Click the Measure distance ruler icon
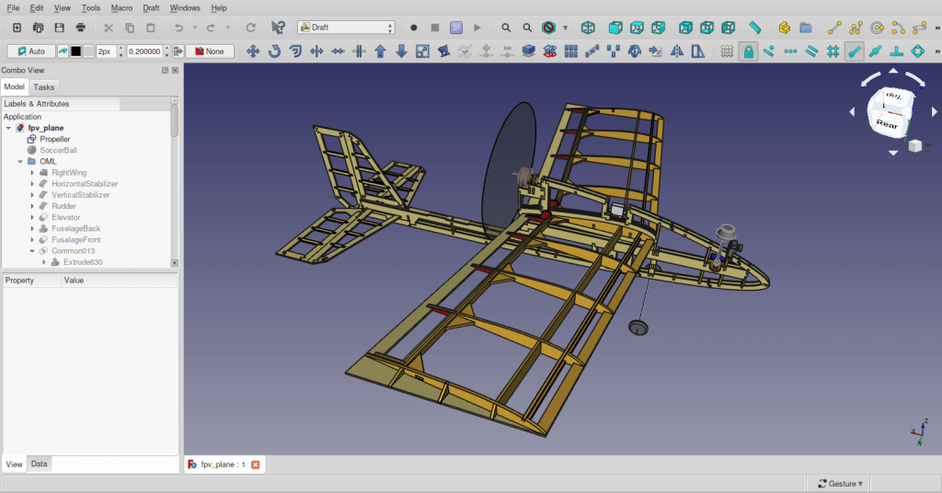 pos(755,28)
